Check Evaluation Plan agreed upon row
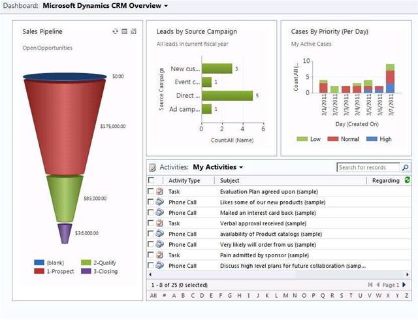This screenshot has width=418, height=320. 151,191
